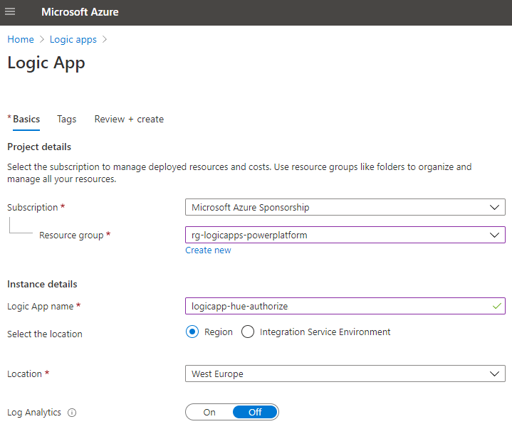Image resolution: width=512 pixels, height=429 pixels.
Task: Open the hamburger portal menu
Action: [10, 12]
